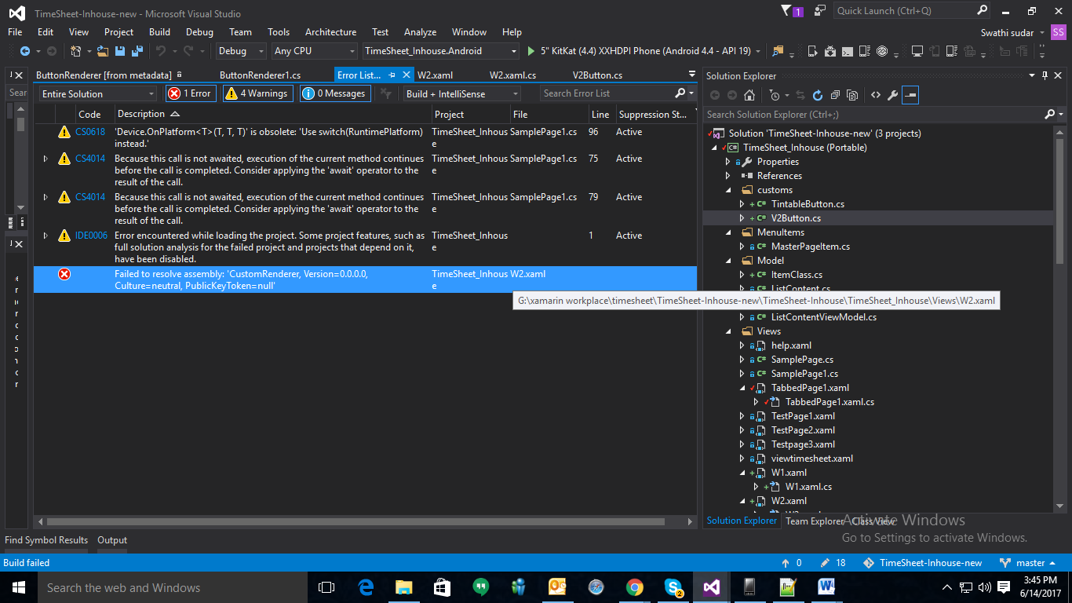Image resolution: width=1072 pixels, height=603 pixels.
Task: Expand the CS4014 warning on line 75
Action: [46, 159]
